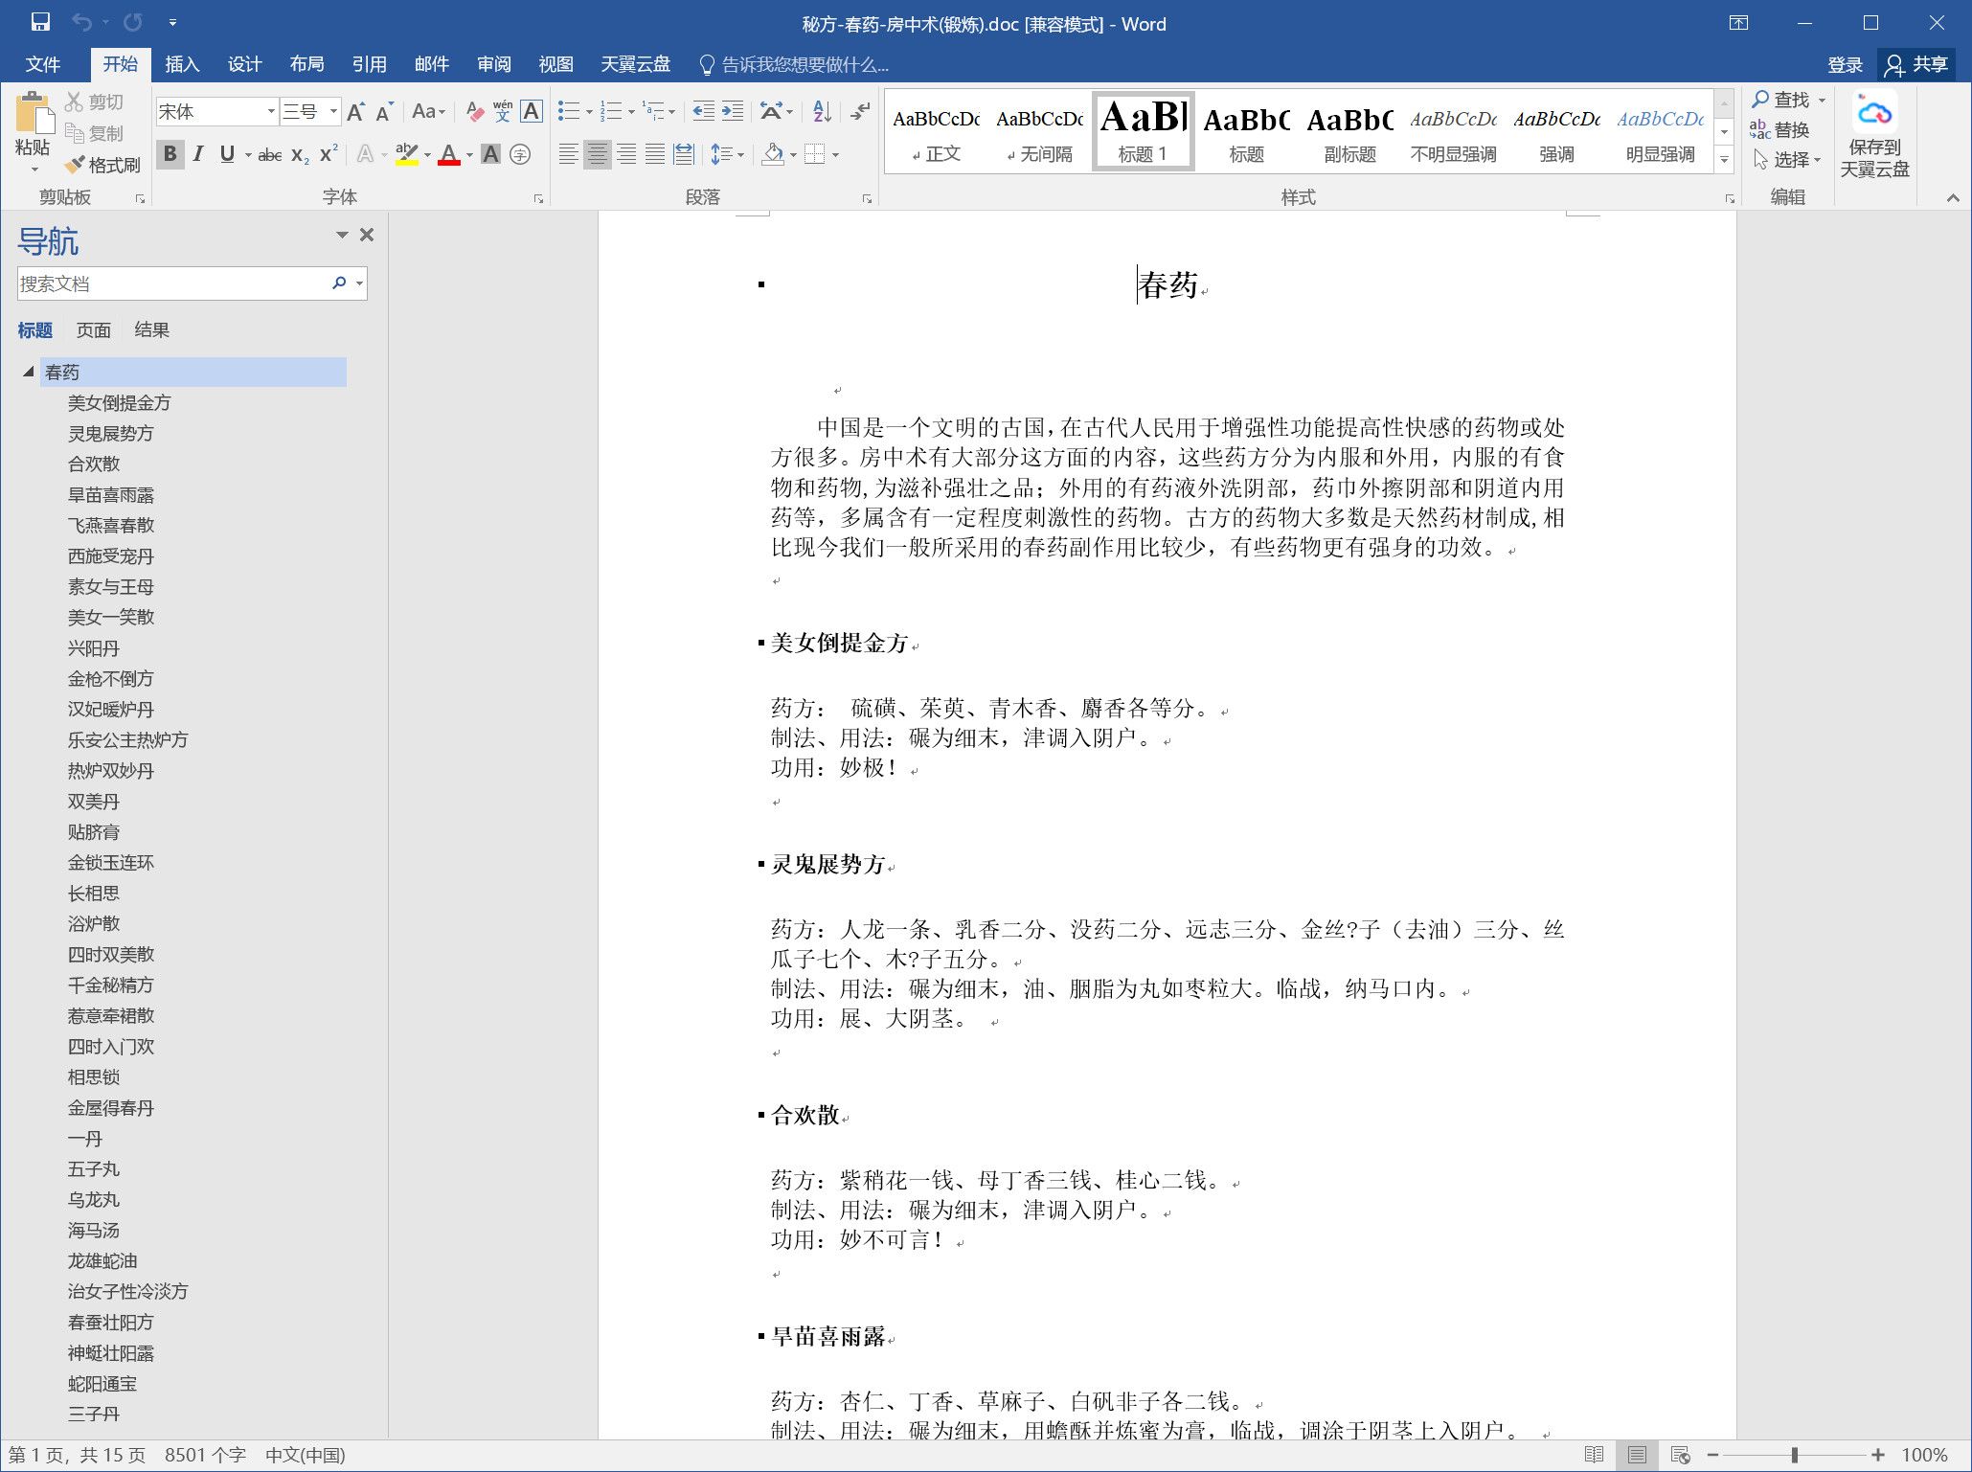1972x1472 pixels.
Task: Switch to the 页面 tab in the navigation pane
Action: click(93, 330)
